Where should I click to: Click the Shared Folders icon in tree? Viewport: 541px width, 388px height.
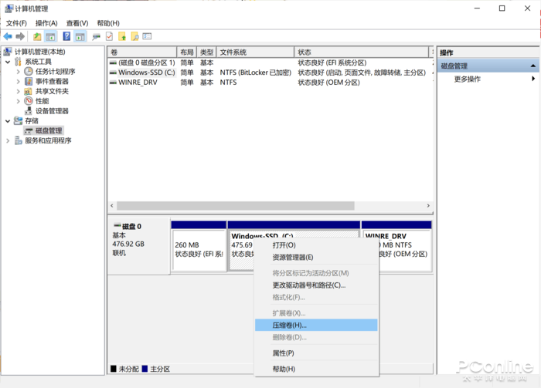tap(29, 91)
